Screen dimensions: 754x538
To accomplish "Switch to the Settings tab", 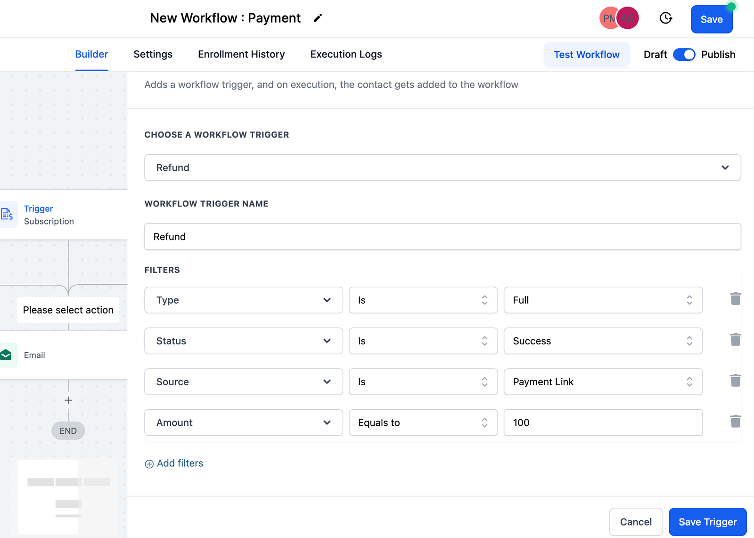I will tap(153, 54).
